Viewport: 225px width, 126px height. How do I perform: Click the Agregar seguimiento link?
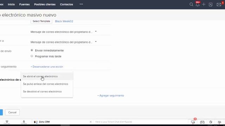pos(111,96)
